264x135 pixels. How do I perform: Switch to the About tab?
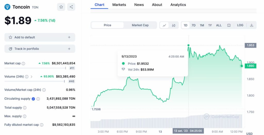(157, 5)
